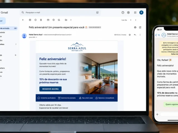This screenshot has height=133, width=178.
Task: Create new label plus icon
Action: tap(16, 55)
